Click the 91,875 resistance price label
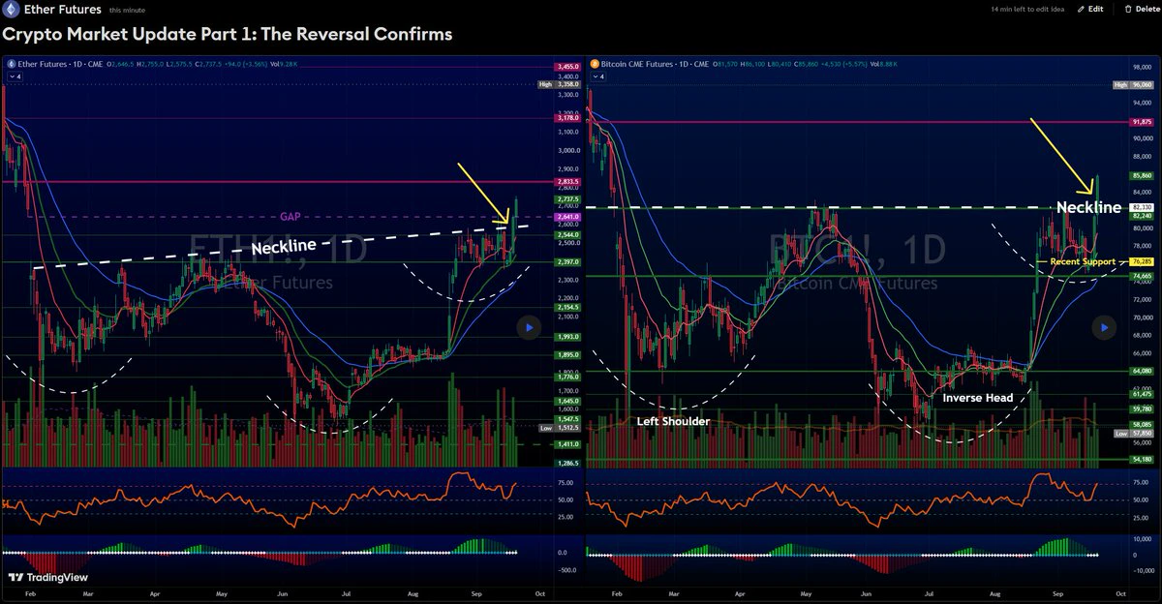 click(1141, 122)
